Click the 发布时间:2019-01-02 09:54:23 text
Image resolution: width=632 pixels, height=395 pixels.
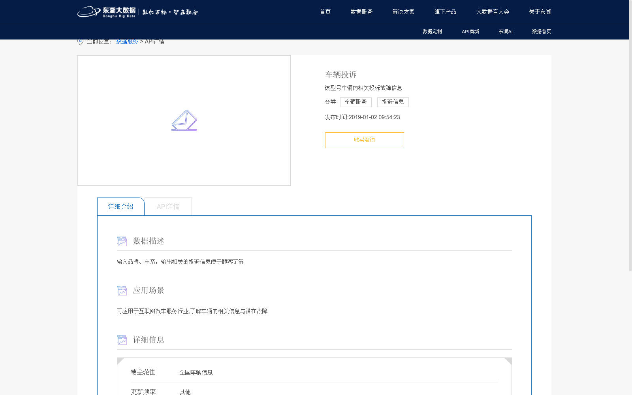click(362, 117)
